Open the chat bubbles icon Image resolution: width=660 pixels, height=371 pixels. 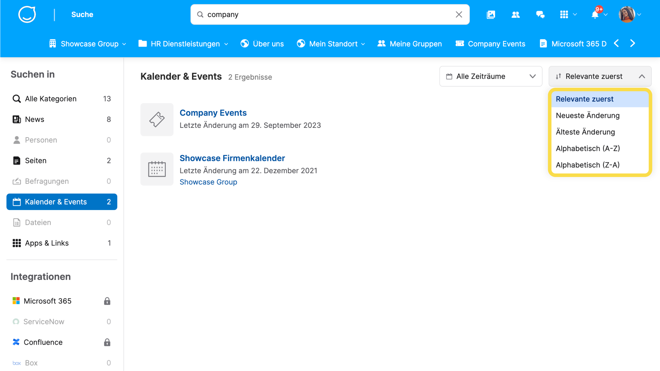540,14
